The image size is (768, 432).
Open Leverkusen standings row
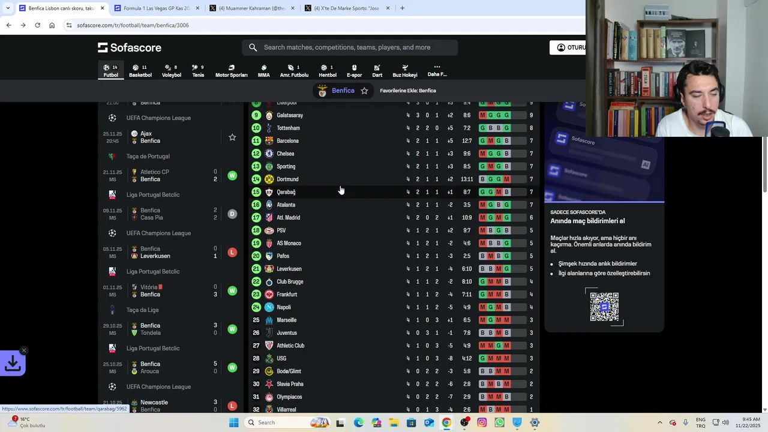click(394, 269)
